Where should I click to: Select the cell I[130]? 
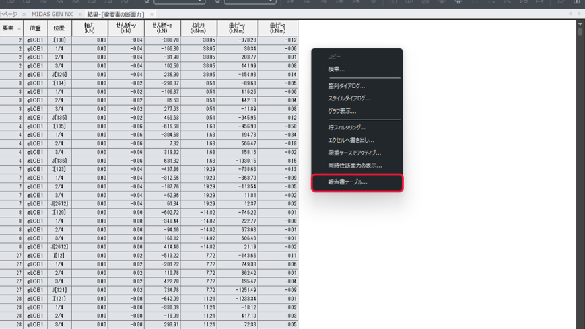[x=59, y=40]
